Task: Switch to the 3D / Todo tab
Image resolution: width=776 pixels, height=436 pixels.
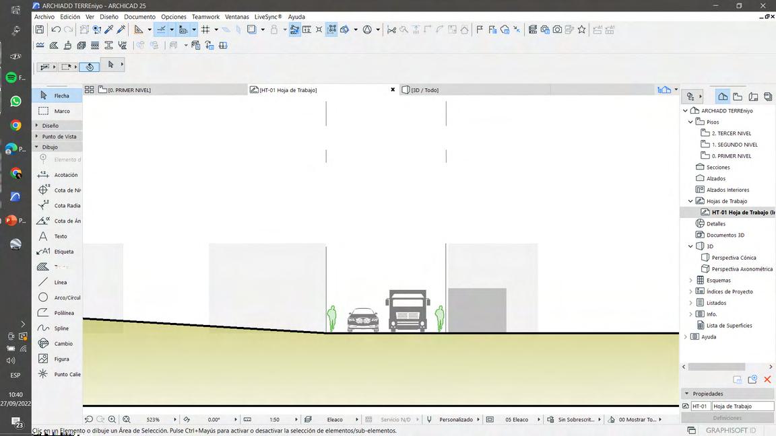Action: click(x=424, y=90)
